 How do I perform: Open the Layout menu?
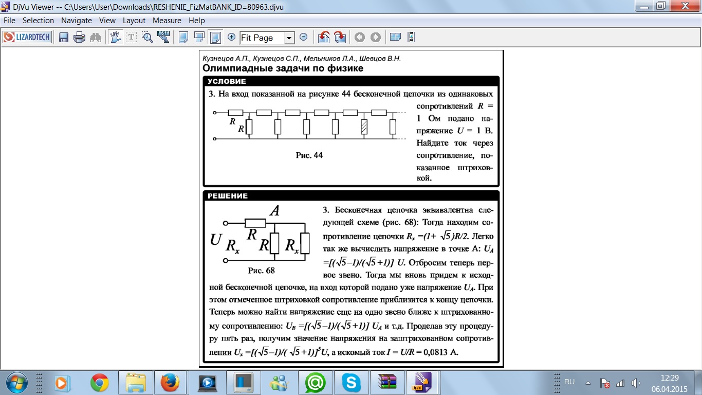coord(134,21)
